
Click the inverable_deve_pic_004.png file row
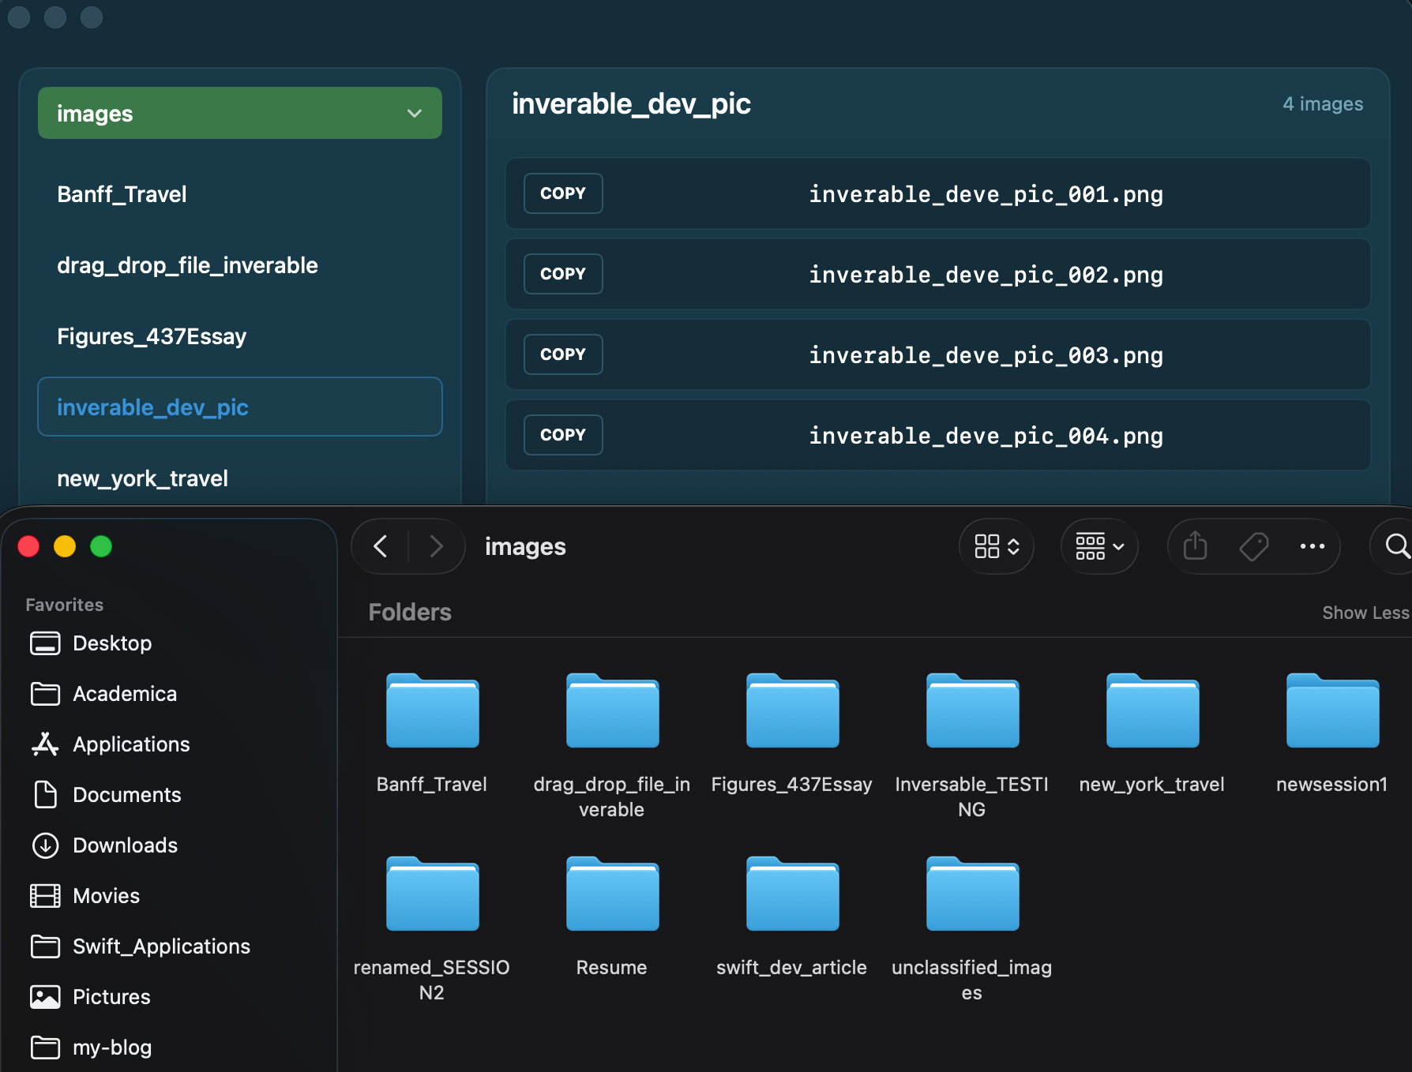tap(985, 436)
